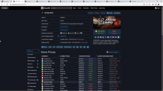Click the help icon beside Last Change Number
The height and width of the screenshot is (91, 163).
(58, 36)
